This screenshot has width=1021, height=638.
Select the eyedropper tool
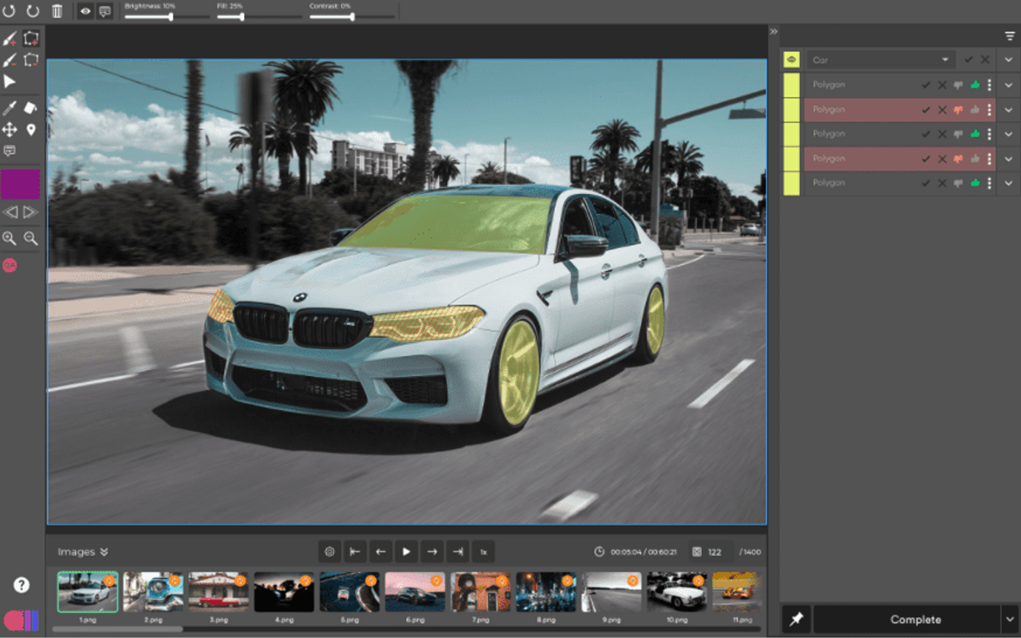pyautogui.click(x=9, y=108)
